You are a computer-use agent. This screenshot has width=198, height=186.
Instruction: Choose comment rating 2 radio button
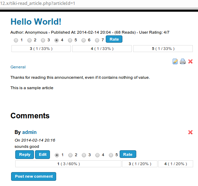[70, 155]
